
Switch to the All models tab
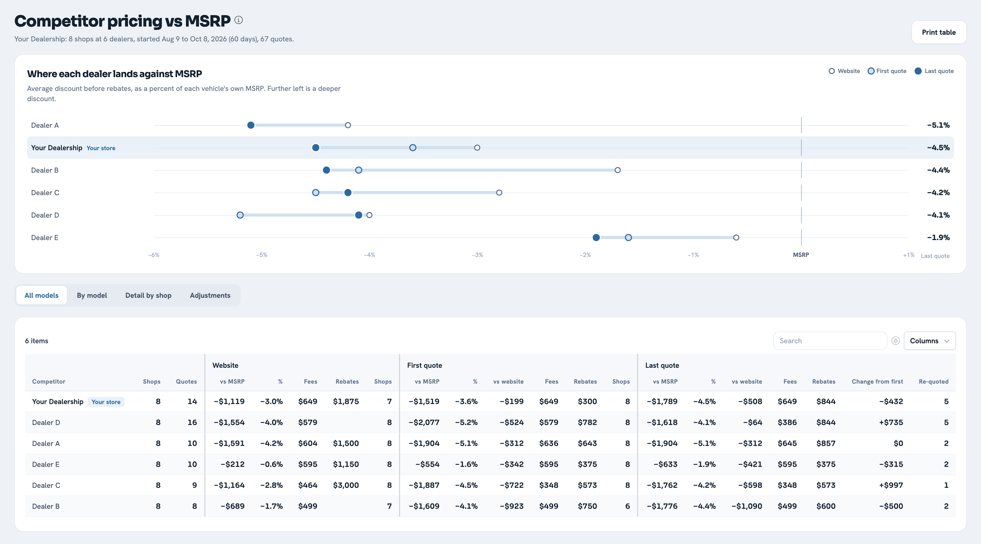41,295
